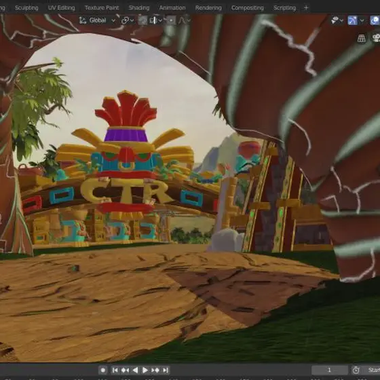Switch to the Shading workspace
The width and height of the screenshot is (380, 380).
point(139,7)
